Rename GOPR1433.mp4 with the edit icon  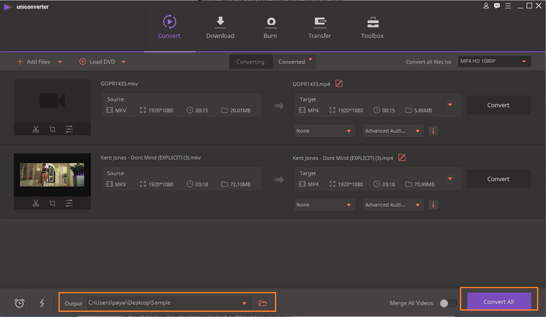click(x=339, y=83)
